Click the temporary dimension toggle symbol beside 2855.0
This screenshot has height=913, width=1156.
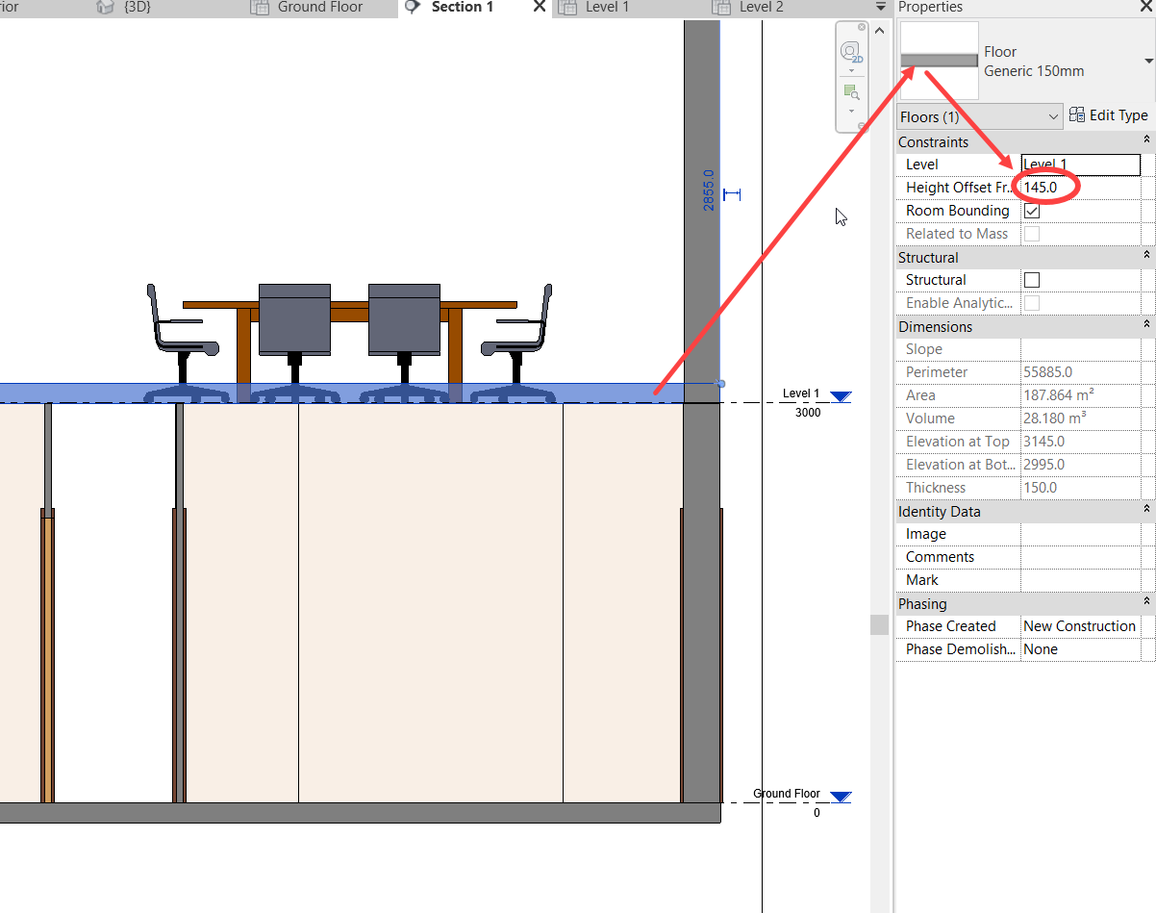pos(732,194)
